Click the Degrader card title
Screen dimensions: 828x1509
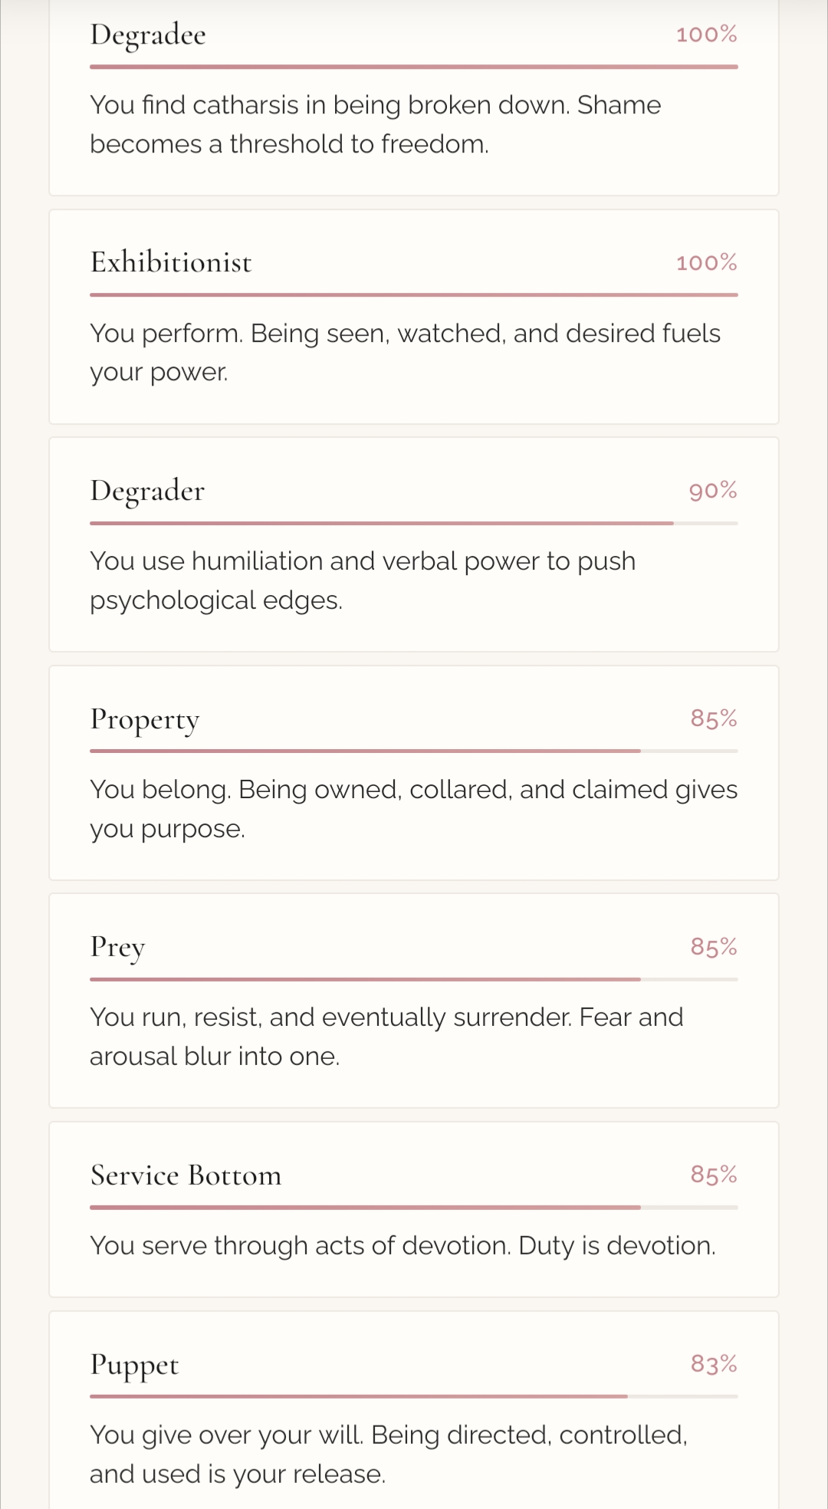[x=147, y=491]
